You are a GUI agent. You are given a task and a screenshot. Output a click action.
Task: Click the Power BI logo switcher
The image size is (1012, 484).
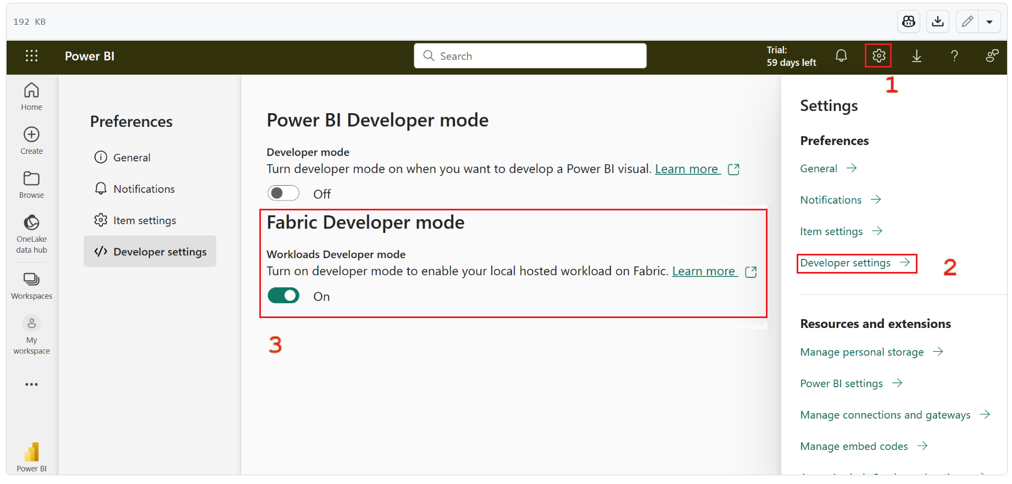(31, 457)
